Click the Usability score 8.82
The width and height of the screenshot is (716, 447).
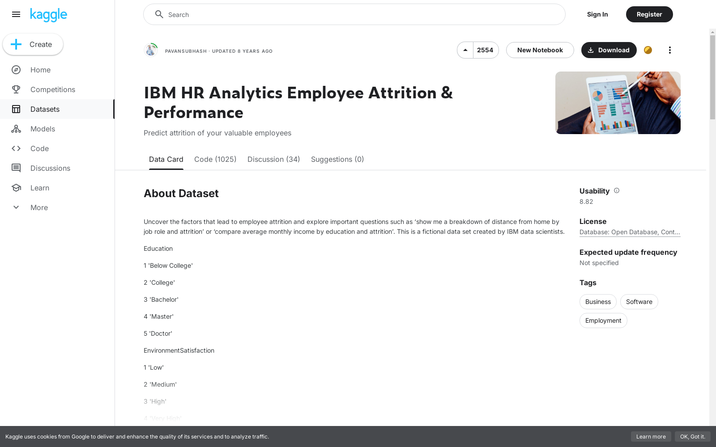coord(586,202)
